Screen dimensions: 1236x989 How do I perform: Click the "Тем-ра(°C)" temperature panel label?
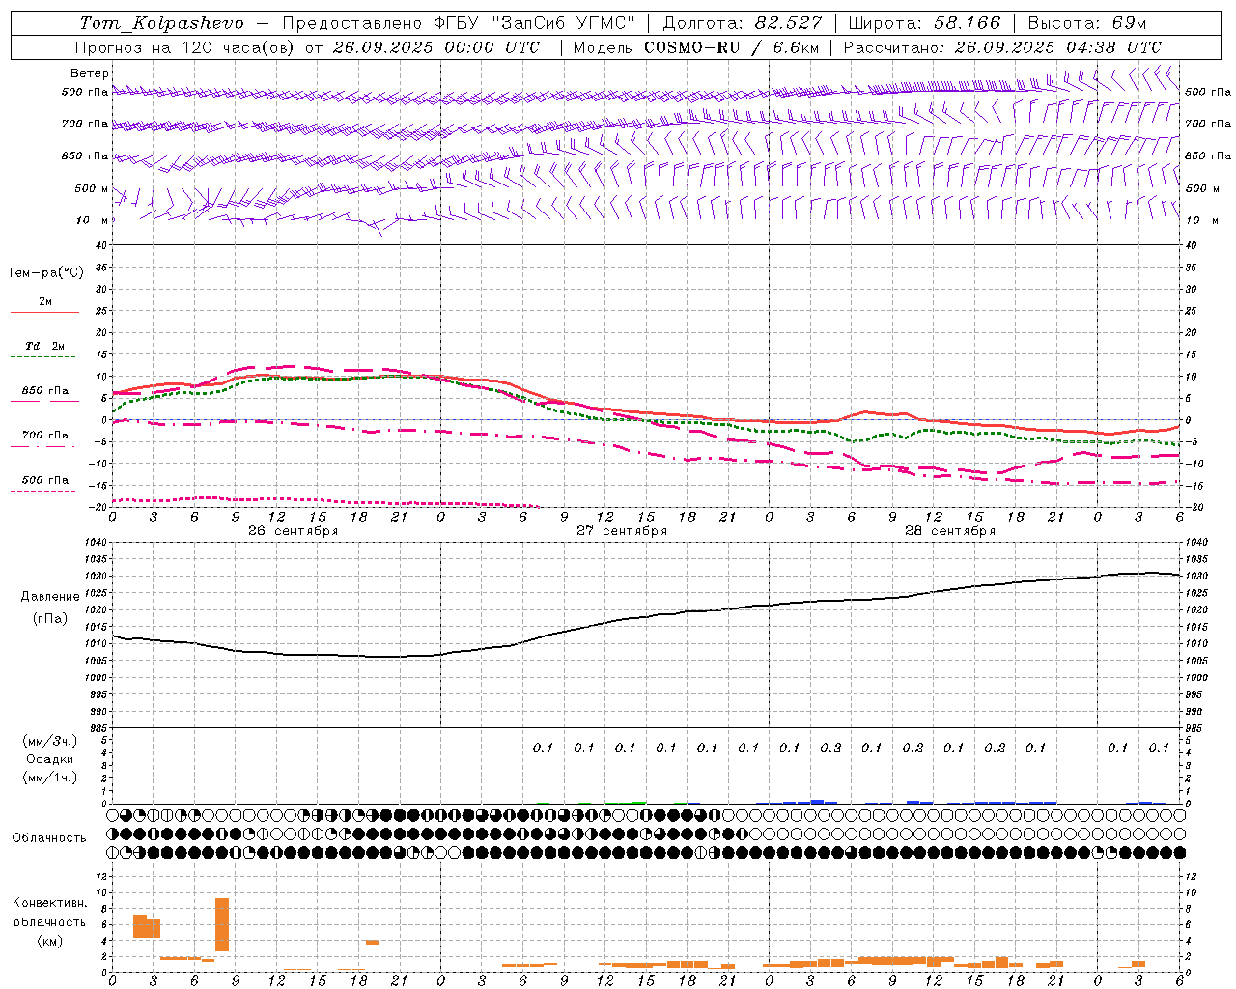click(45, 273)
